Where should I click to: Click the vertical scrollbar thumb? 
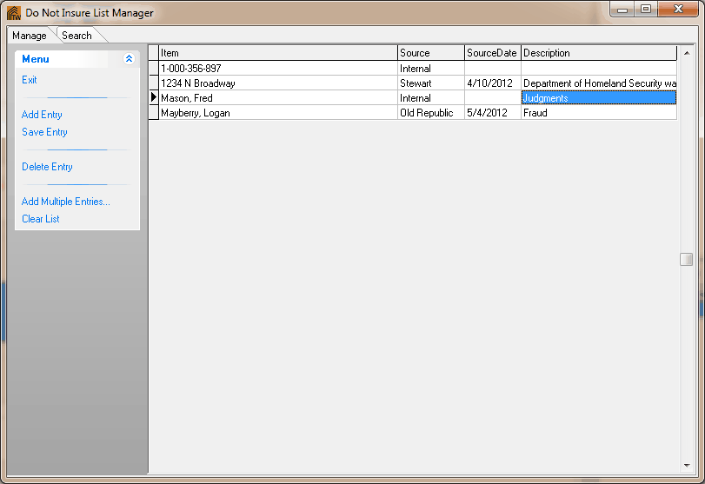687,259
